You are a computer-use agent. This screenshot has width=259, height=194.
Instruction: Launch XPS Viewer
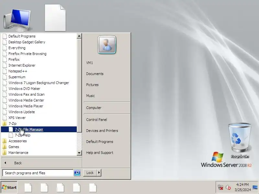39,118
